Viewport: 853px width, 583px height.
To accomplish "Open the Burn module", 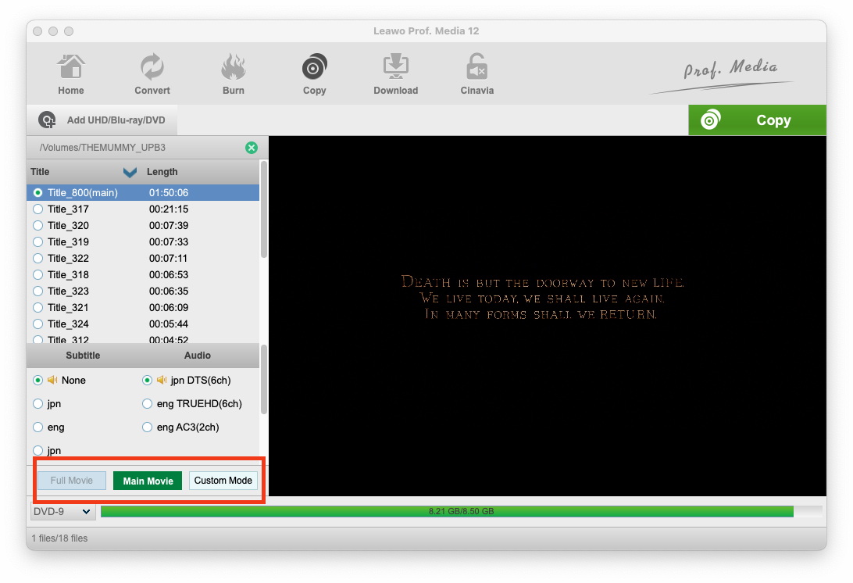I will [233, 74].
